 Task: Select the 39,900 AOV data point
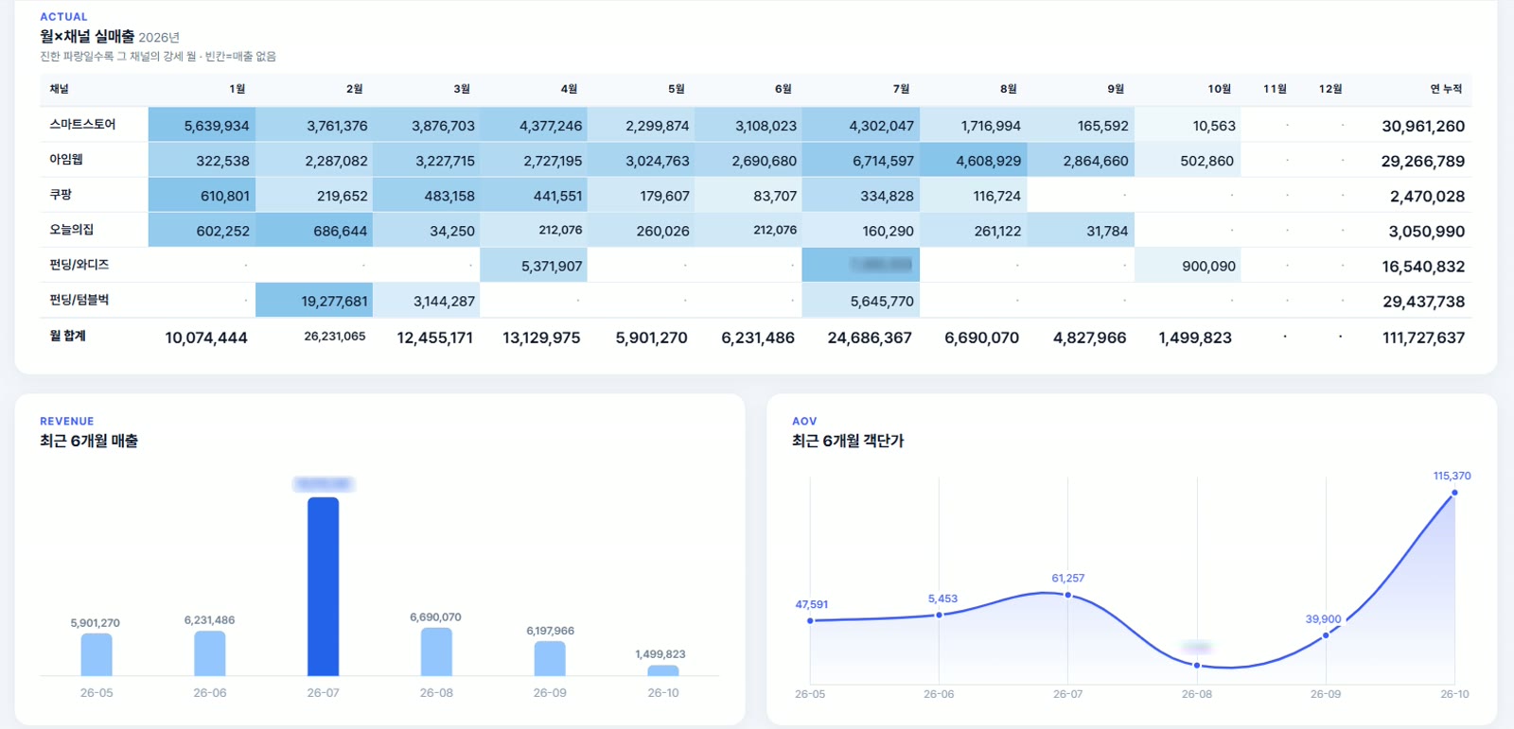[1326, 634]
